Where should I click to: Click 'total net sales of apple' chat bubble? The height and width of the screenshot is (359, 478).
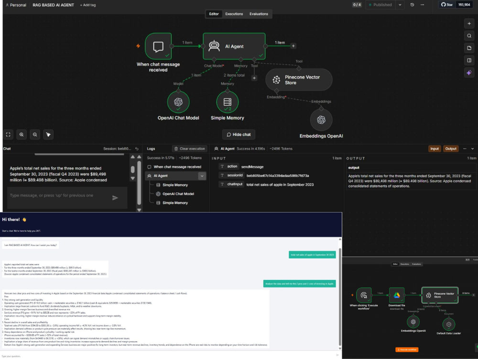point(312,255)
